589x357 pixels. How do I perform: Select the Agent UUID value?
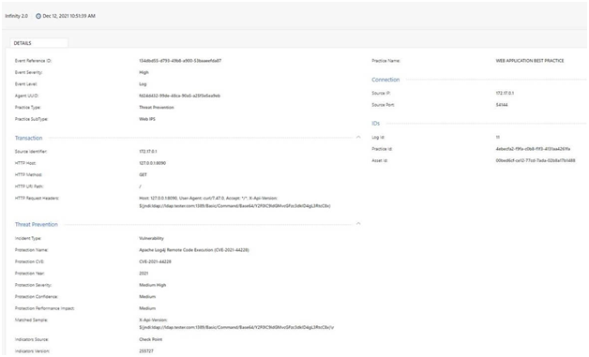pyautogui.click(x=179, y=96)
